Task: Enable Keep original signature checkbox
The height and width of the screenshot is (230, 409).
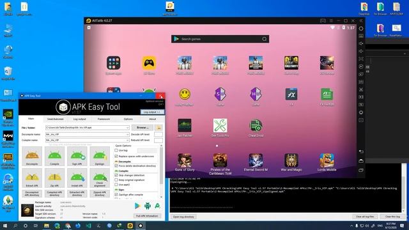Action: click(116, 180)
